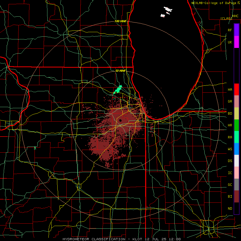Click the 'WS' legend label
Screen dimensions: 241x241
pyautogui.click(x=230, y=149)
